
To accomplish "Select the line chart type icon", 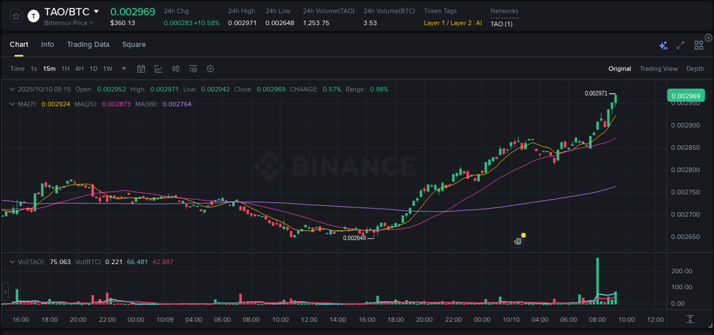I will point(158,69).
